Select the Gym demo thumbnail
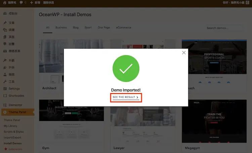The image size is (252, 153). click(x=71, y=121)
